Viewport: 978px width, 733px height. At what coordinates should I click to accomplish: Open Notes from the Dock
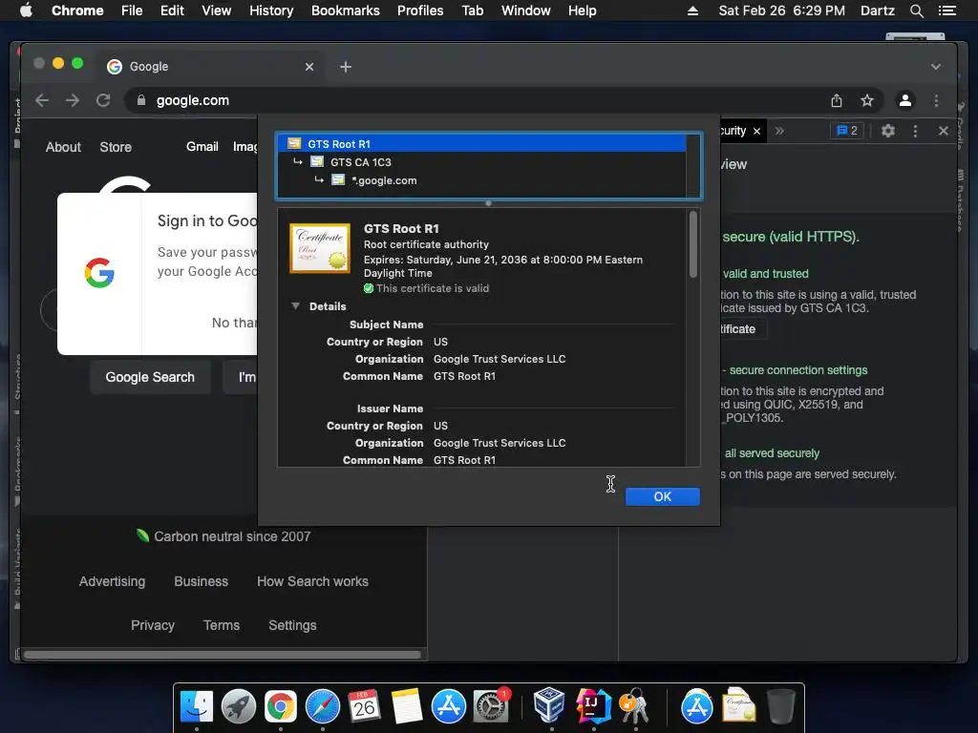407,706
